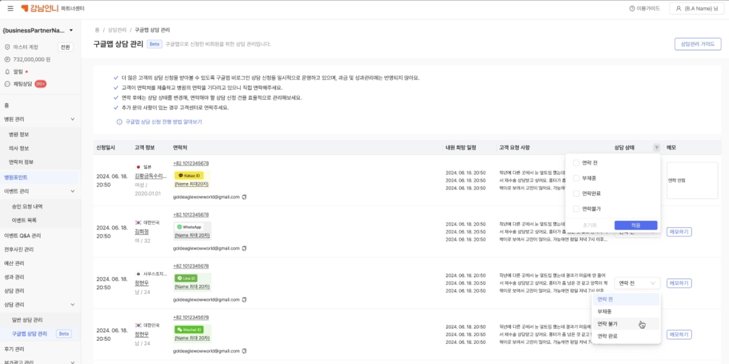Check the 연락 전 filter checkbox
This screenshot has height=364, width=729.
click(x=576, y=163)
